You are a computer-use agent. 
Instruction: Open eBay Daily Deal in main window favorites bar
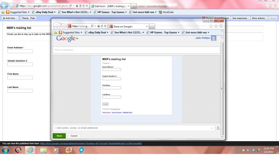[44, 12]
